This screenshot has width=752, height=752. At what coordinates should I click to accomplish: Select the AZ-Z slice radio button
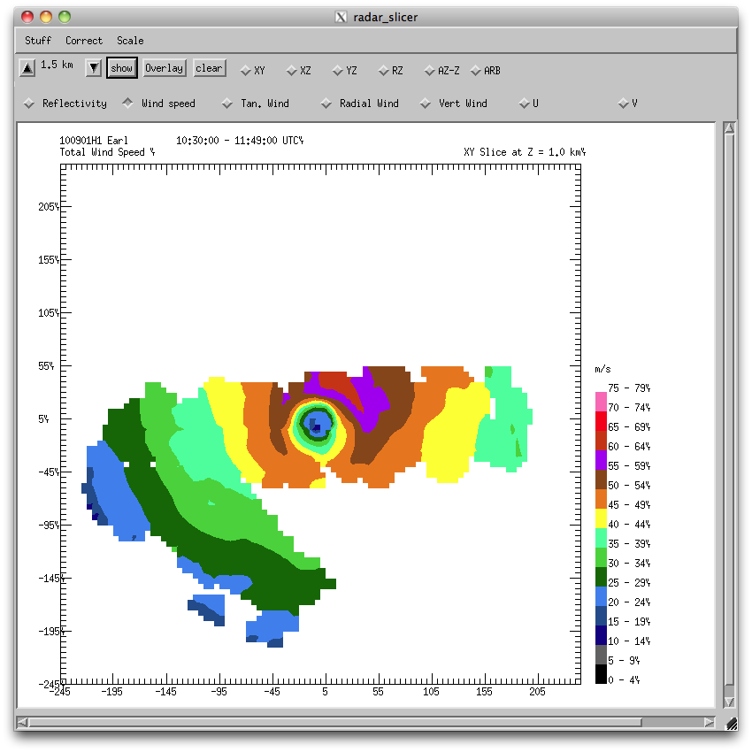click(441, 71)
